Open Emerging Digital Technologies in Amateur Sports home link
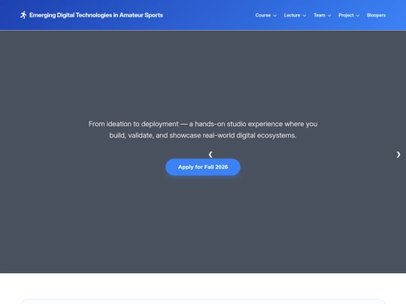This screenshot has width=406, height=304. 92,15
